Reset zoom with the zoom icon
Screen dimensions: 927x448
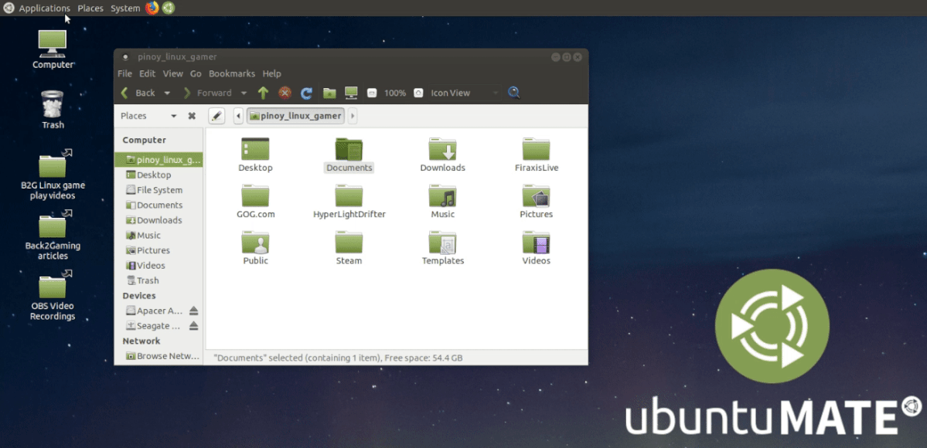tap(417, 92)
